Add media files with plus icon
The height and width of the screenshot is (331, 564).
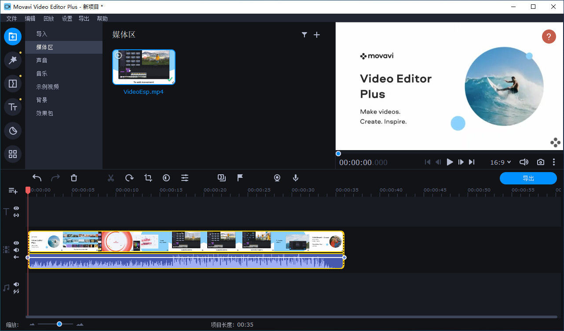pyautogui.click(x=317, y=35)
